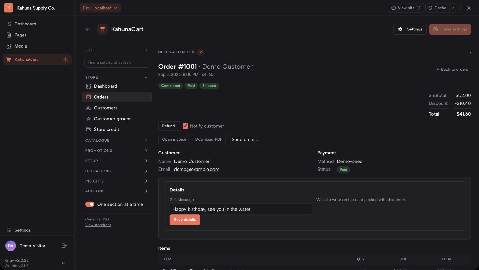Screen dimensions: 479x270
Task: Open Settings at the sidebar bottom
Action: 37,230
